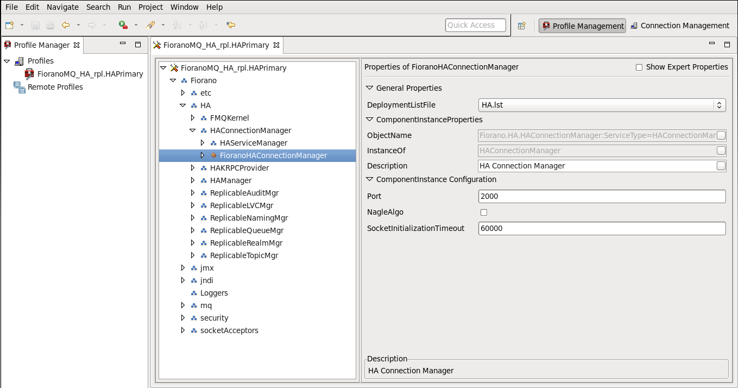Screen dimensions: 738x388
Task: Toggle the NagleAlgo checkbox
Action: coord(484,212)
